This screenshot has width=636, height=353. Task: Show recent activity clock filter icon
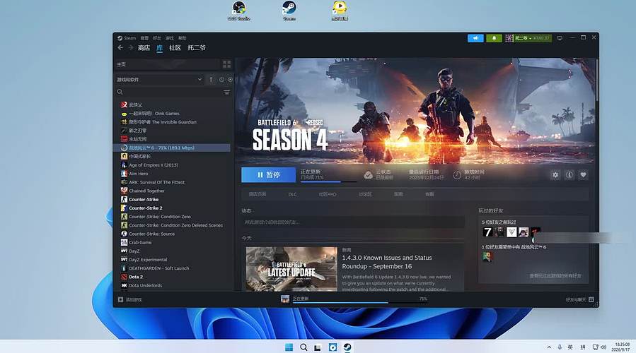pos(221,80)
